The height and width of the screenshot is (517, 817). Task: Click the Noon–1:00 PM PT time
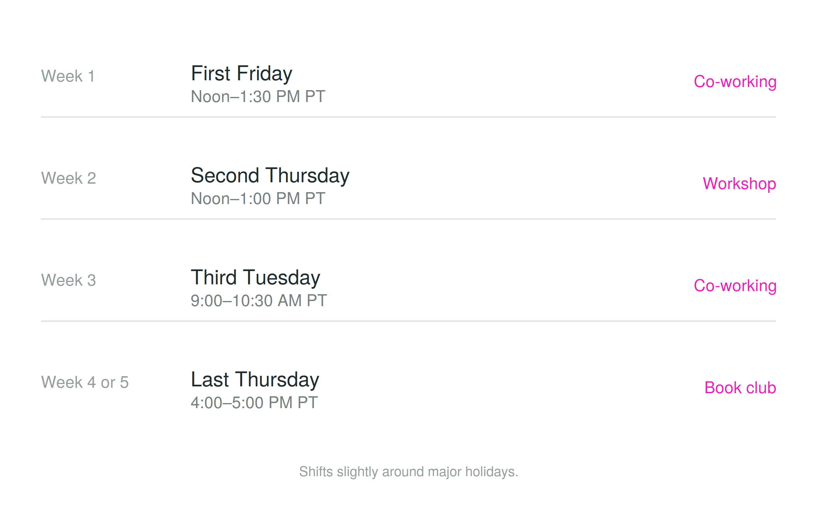(x=258, y=199)
